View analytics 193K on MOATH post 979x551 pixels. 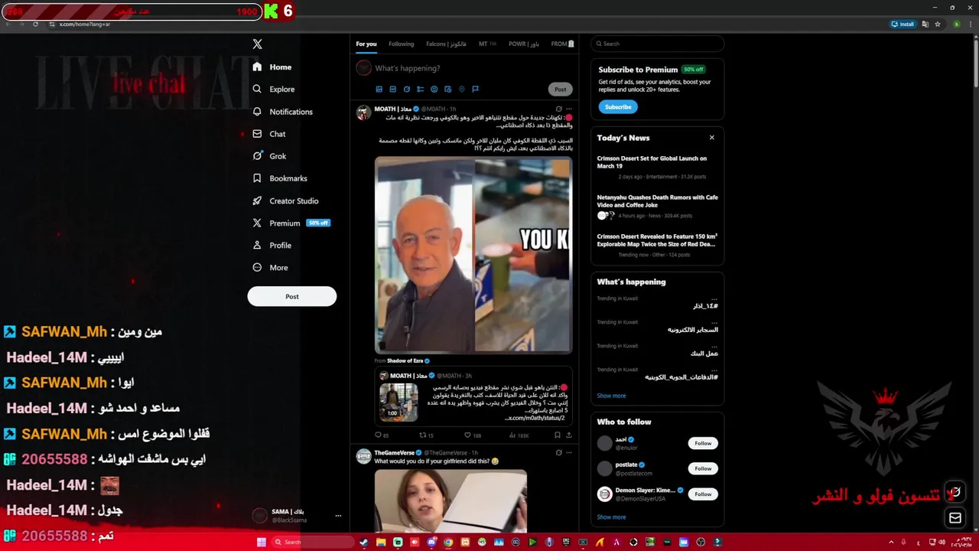tap(519, 435)
